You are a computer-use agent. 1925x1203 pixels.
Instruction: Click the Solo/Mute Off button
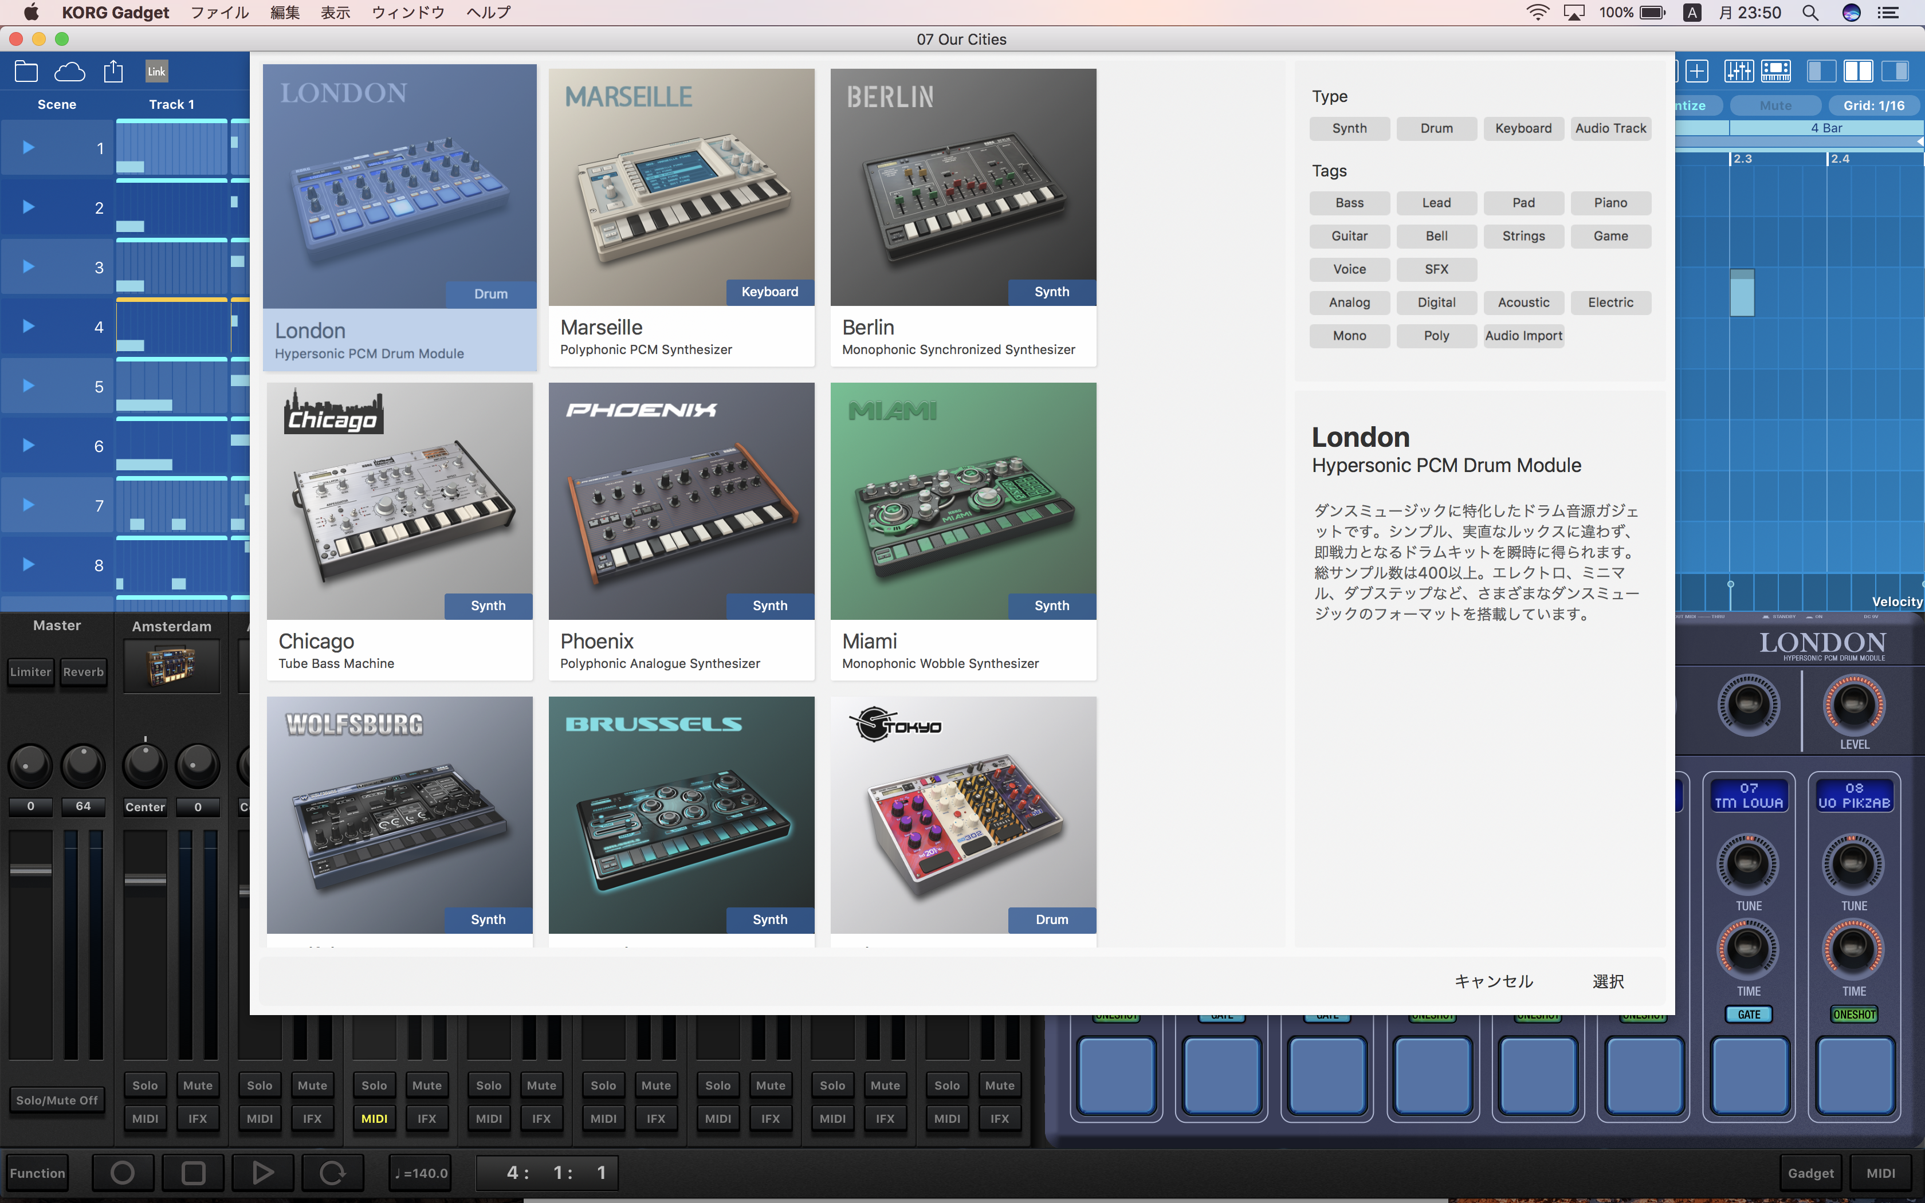coord(57,1100)
